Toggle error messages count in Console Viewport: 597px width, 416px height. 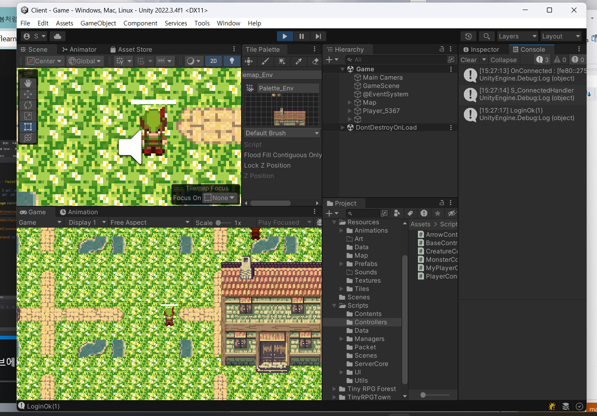click(578, 60)
